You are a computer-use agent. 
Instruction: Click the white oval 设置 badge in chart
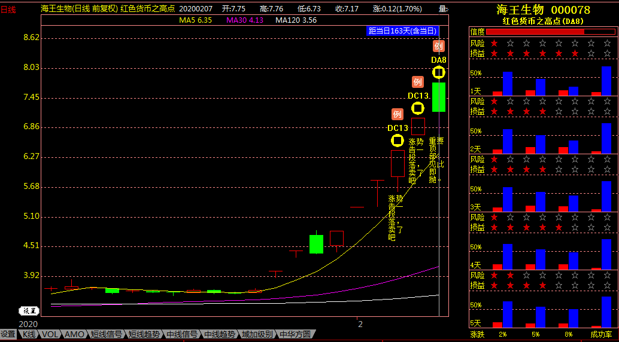29,310
